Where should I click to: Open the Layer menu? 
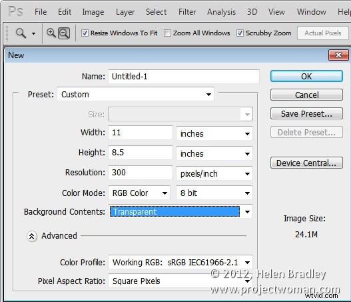pyautogui.click(x=125, y=12)
